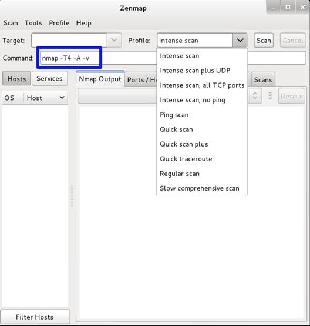The image size is (310, 326).
Task: Open the Scan menu
Action: (x=11, y=23)
